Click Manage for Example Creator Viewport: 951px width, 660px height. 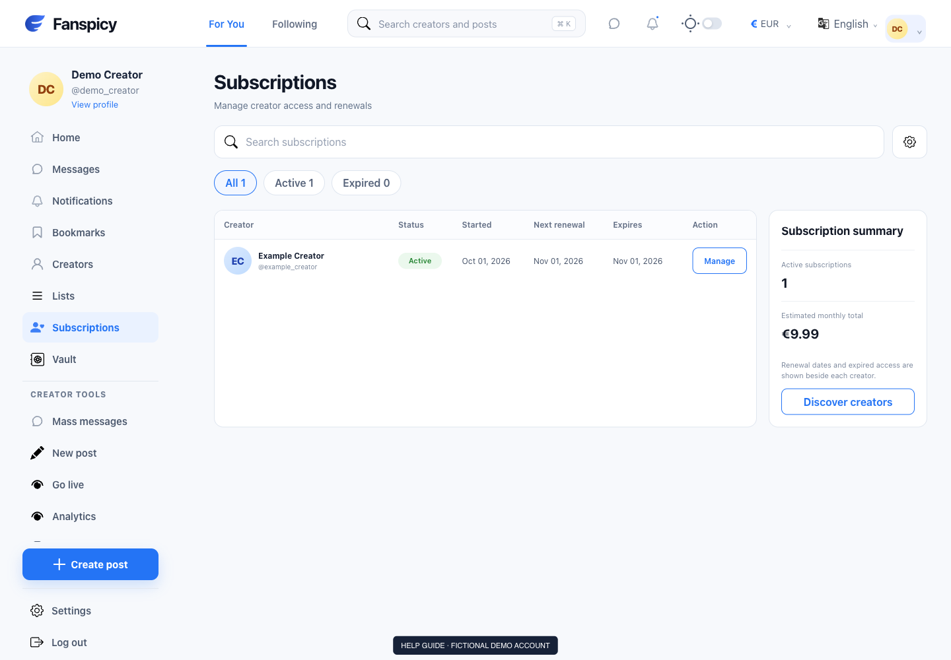pos(719,261)
